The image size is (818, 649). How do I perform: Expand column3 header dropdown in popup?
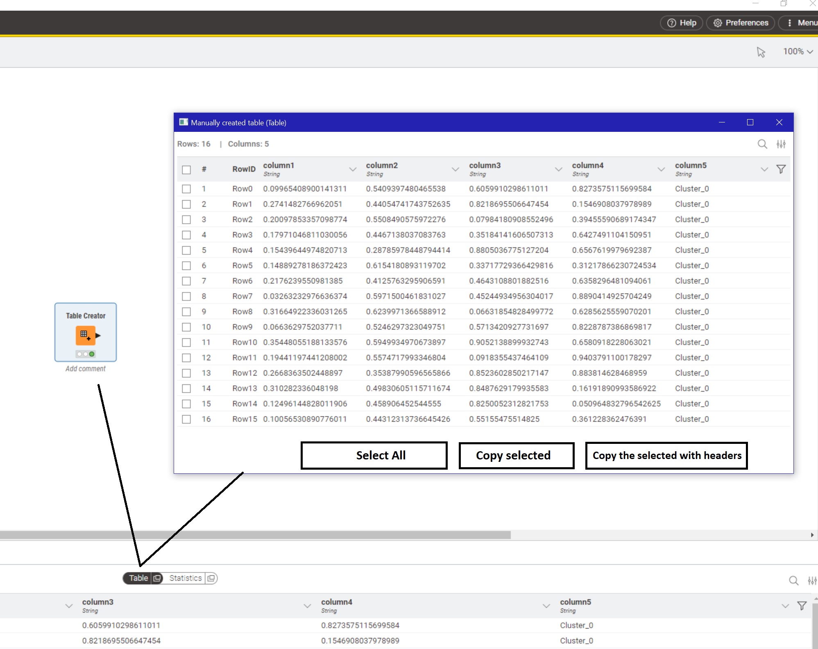pyautogui.click(x=559, y=169)
